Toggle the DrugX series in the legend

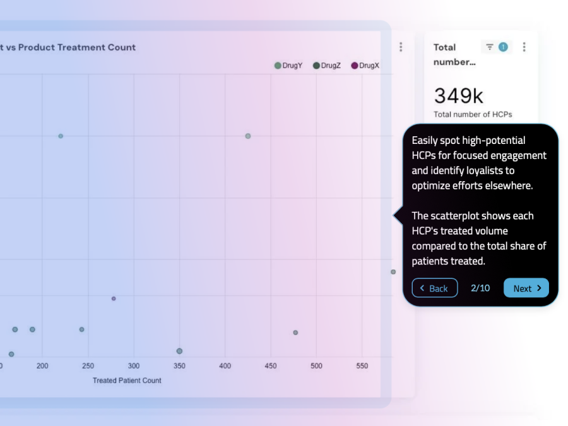pos(365,66)
